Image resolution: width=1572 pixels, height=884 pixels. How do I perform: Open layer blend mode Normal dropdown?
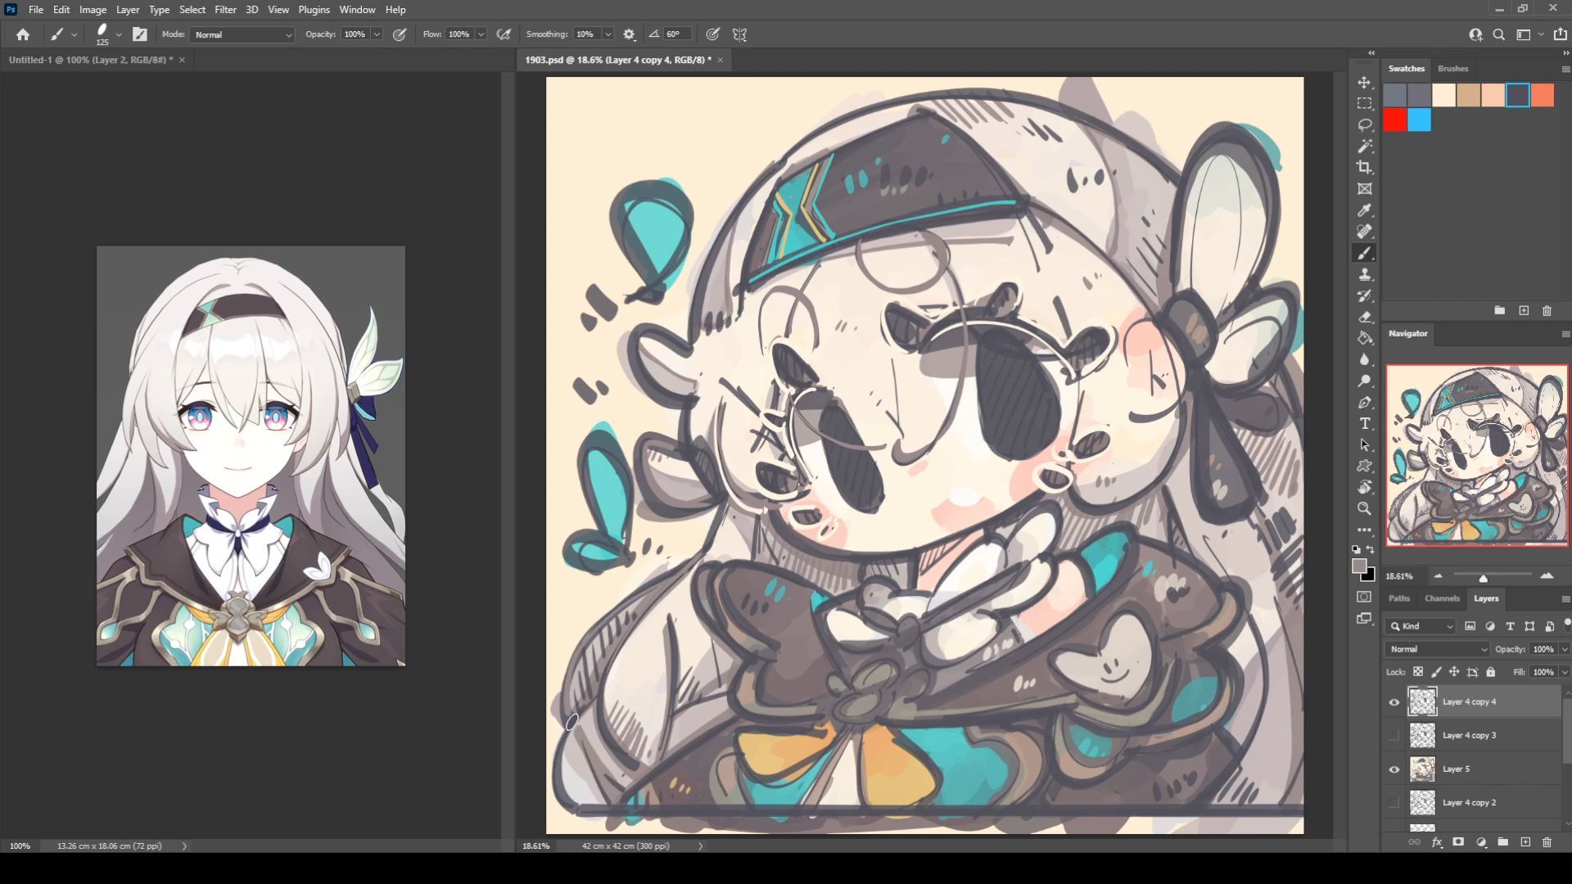click(1438, 649)
